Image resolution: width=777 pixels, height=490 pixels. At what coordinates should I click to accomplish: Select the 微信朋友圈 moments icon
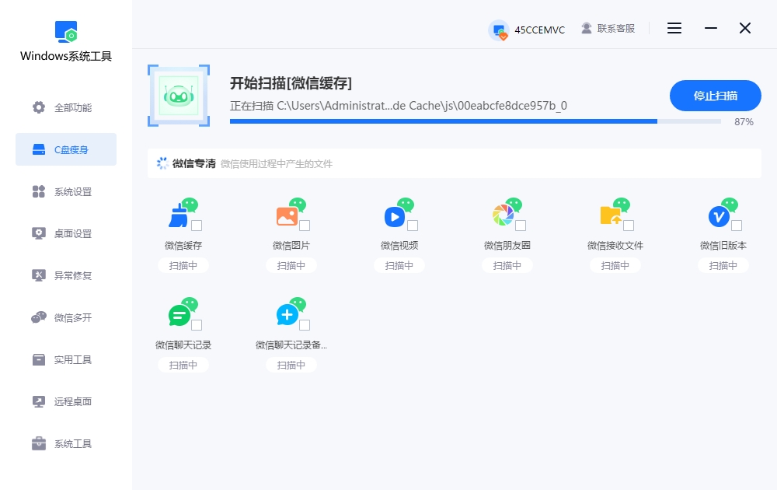click(503, 214)
